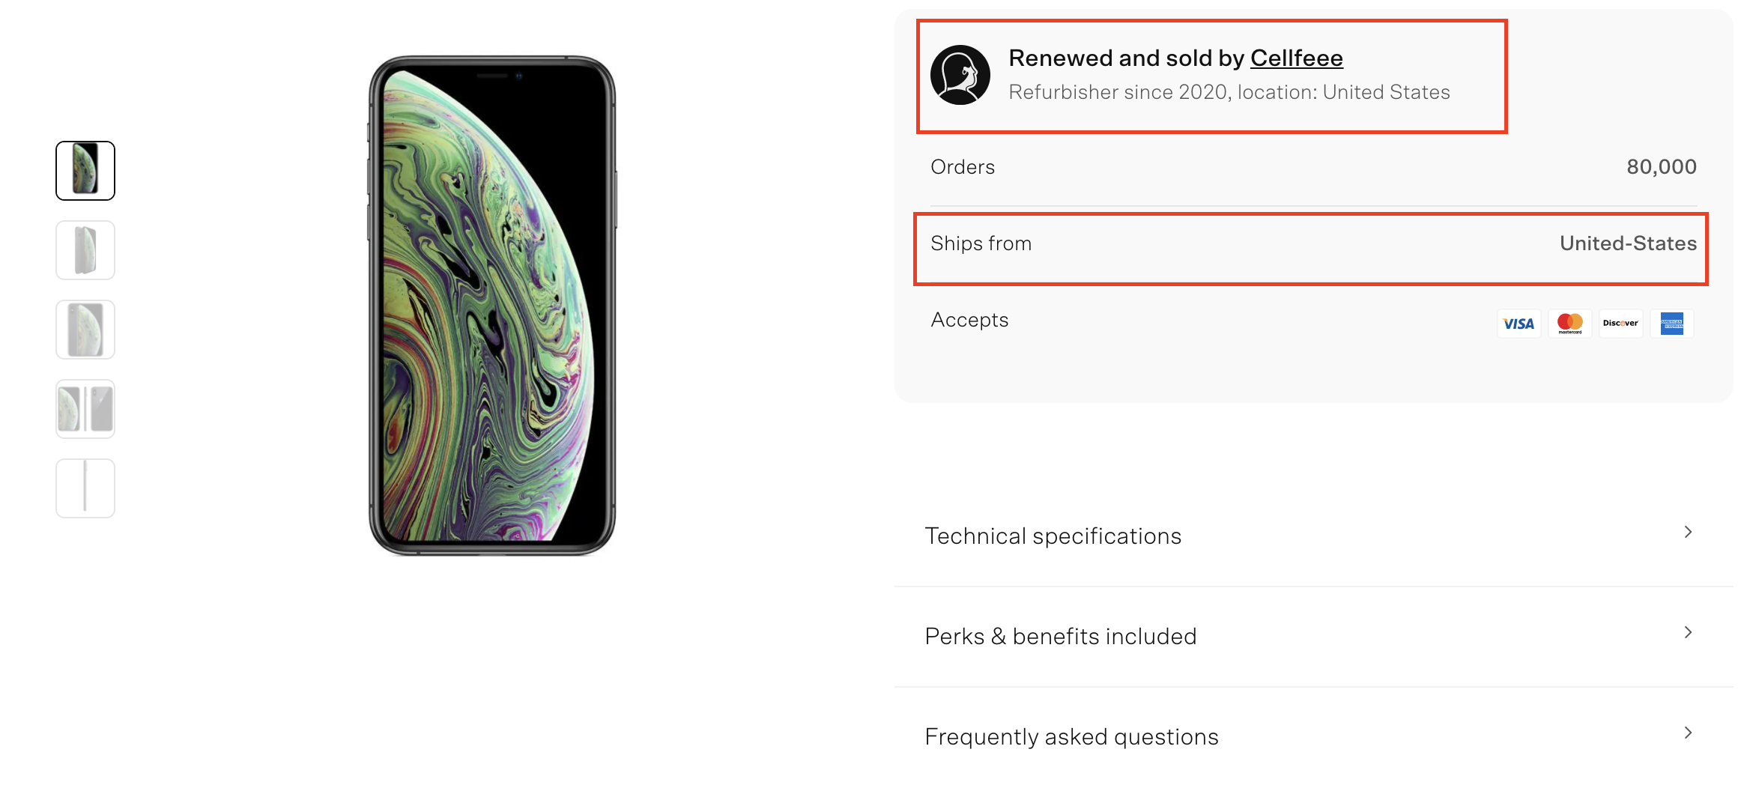This screenshot has height=794, width=1750.
Task: Expand Perks & benefits included chevron
Action: click(1688, 632)
